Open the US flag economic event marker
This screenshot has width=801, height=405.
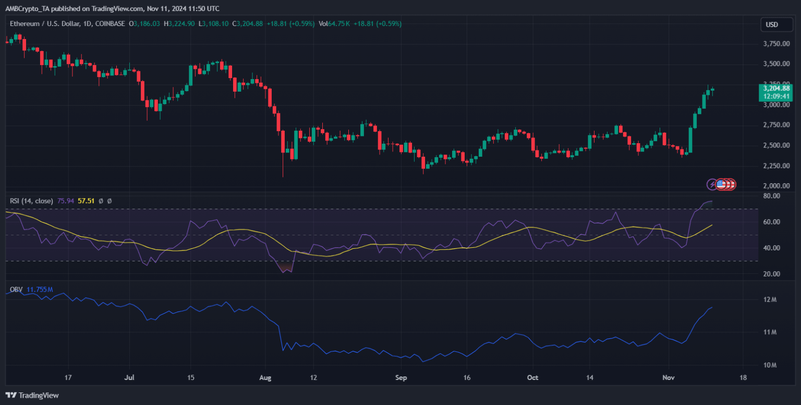(722, 184)
